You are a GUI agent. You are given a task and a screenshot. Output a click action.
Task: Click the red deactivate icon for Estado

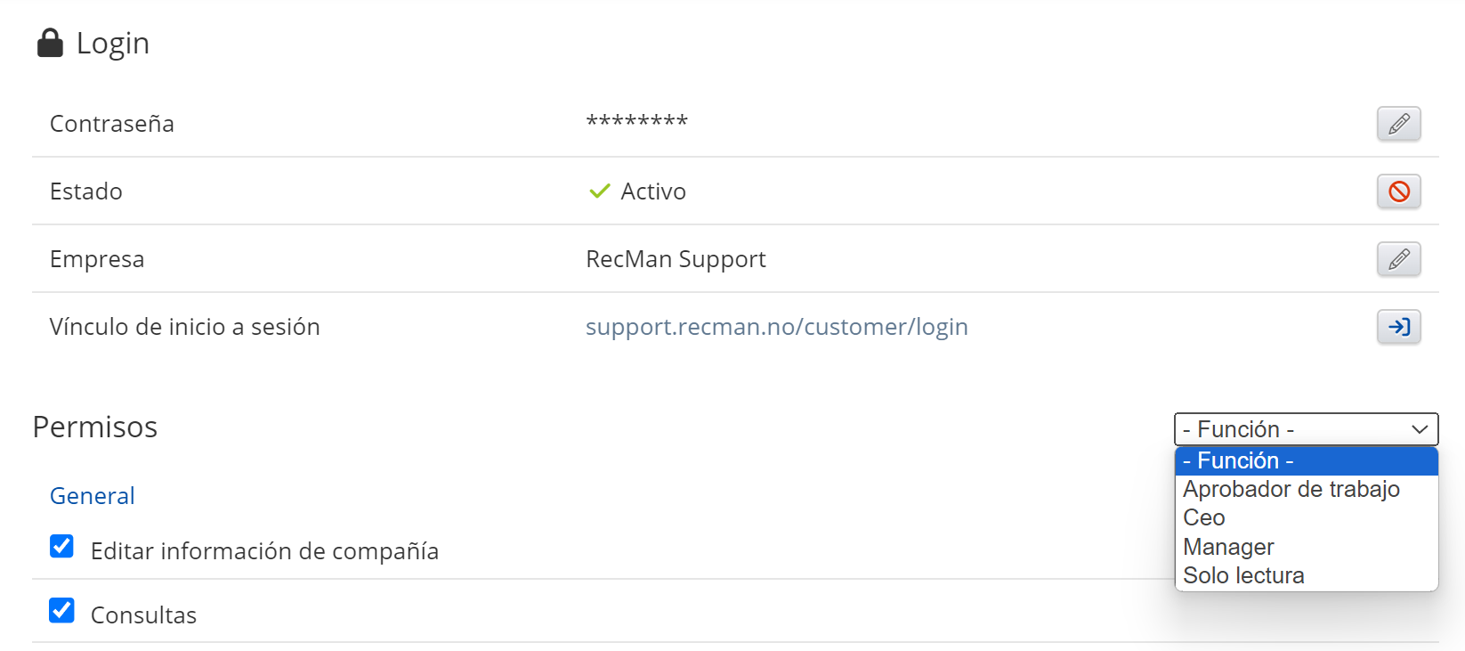click(1398, 191)
